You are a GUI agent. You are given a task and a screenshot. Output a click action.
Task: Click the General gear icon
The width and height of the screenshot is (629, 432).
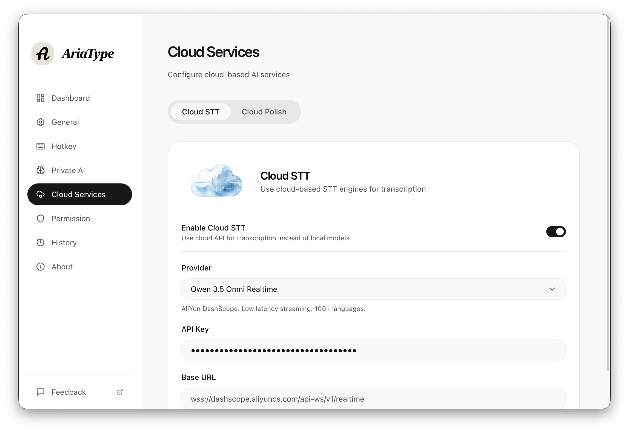(41, 122)
